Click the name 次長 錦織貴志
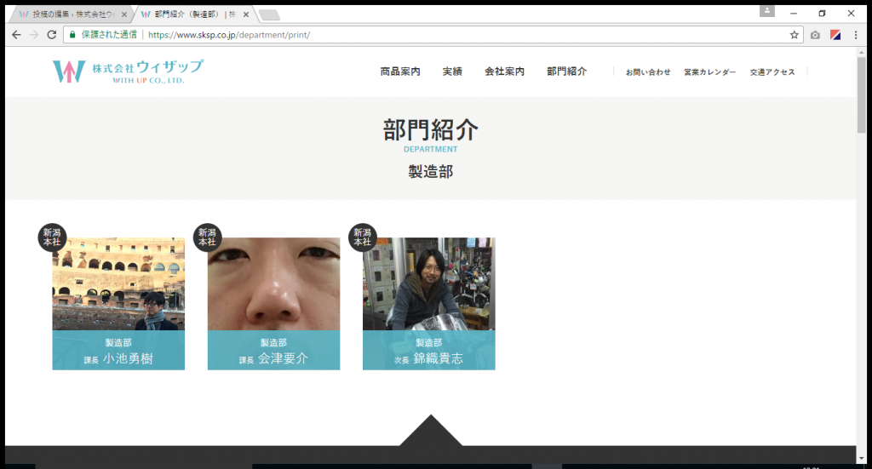The height and width of the screenshot is (469, 872). click(x=429, y=359)
